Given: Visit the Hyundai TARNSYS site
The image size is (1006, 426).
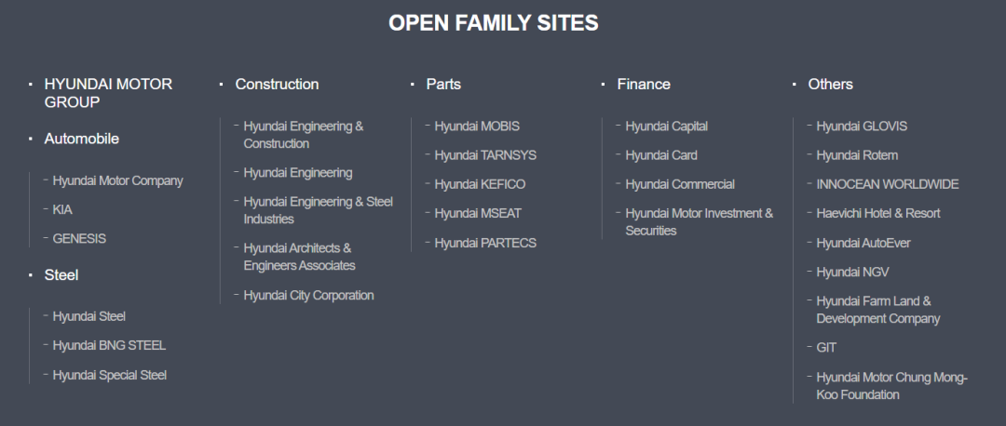Looking at the screenshot, I should [x=485, y=155].
